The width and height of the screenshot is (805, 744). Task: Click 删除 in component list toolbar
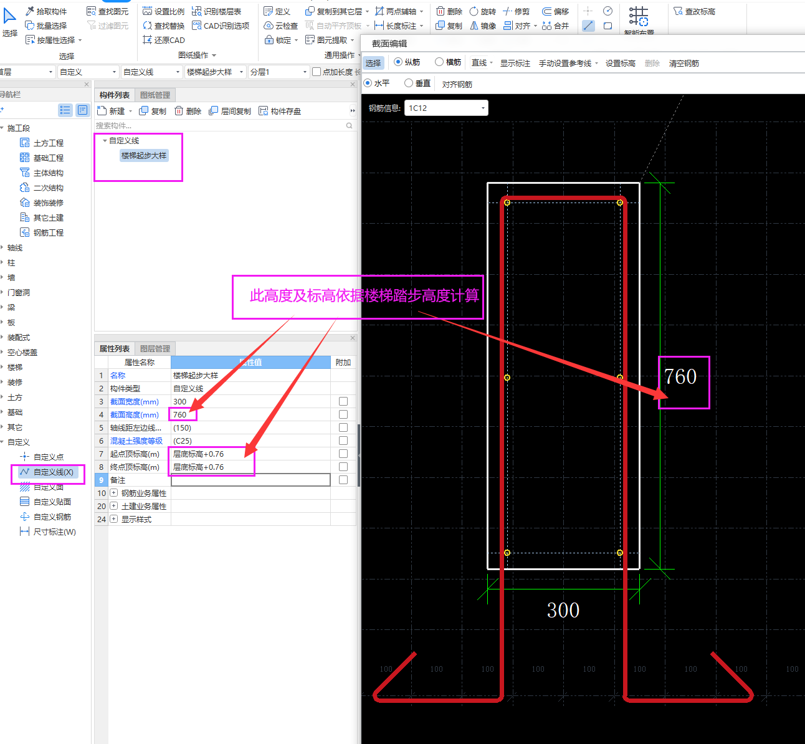tap(188, 111)
